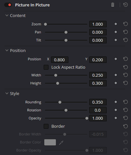Reset the Opacity value
131x155 pixels.
pos(126,118)
